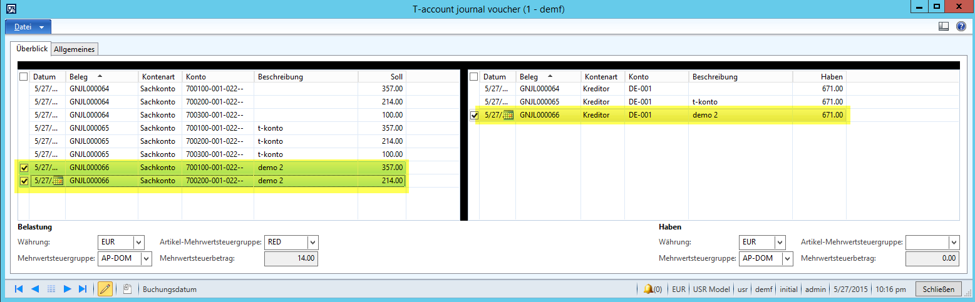The image size is (975, 302).
Task: Expand the Artikel-Mehrwertsteuergruppe RED dropdown
Action: click(x=312, y=242)
